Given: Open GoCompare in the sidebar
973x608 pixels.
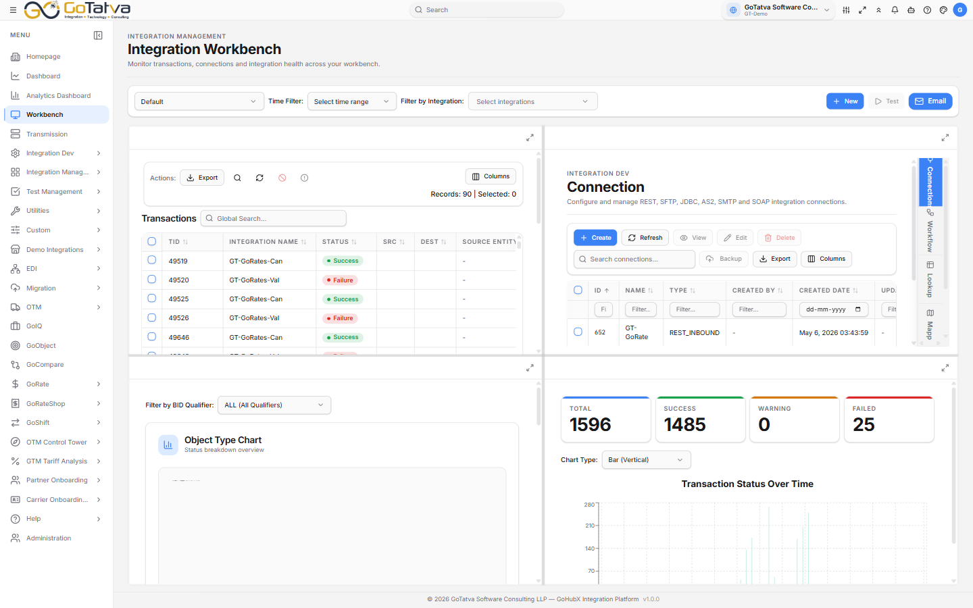Looking at the screenshot, I should click(x=57, y=365).
